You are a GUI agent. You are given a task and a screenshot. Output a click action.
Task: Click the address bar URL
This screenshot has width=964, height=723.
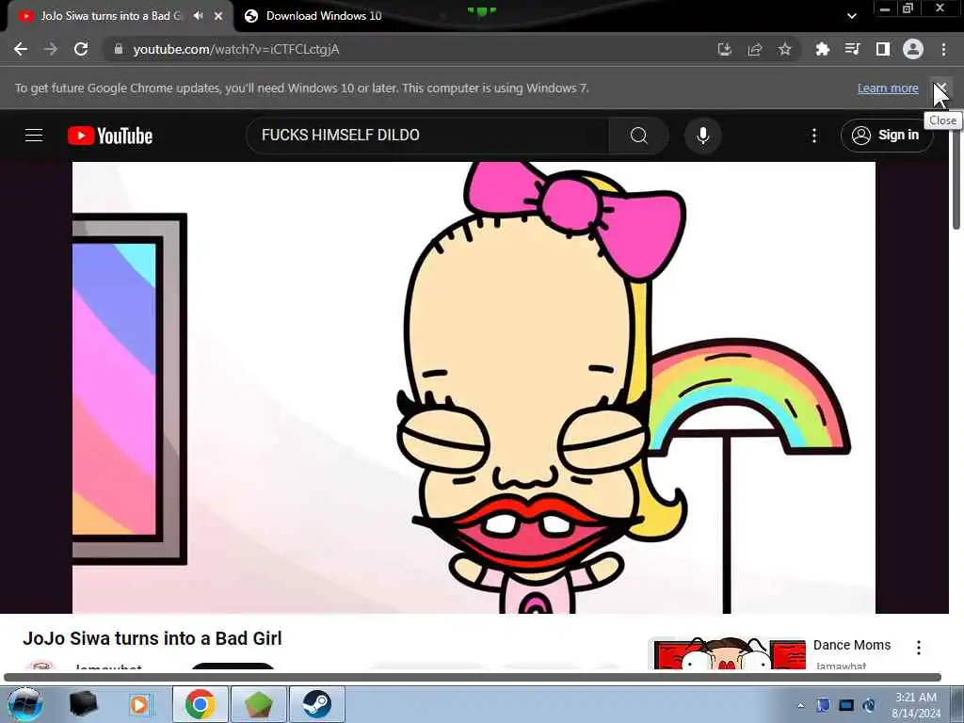(x=236, y=49)
